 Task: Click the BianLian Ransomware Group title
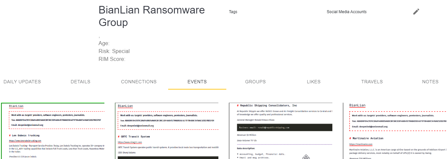tap(152, 16)
